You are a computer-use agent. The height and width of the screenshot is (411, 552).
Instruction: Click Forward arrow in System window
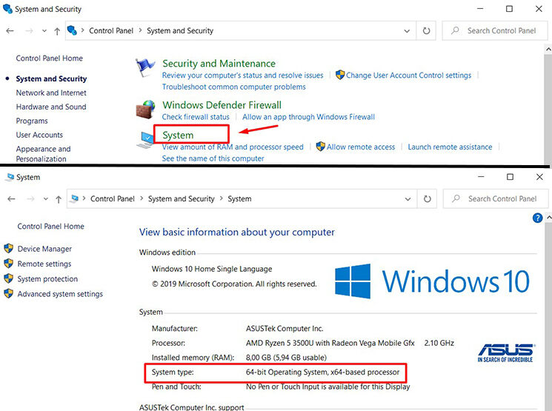[30, 198]
